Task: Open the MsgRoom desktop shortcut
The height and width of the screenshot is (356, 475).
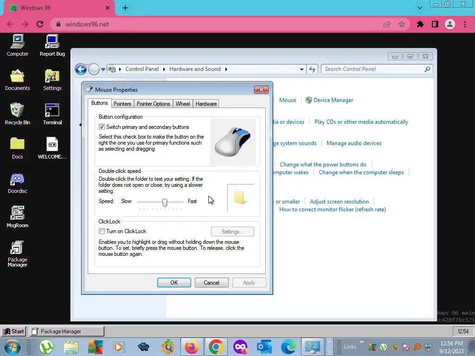Action: click(x=17, y=217)
